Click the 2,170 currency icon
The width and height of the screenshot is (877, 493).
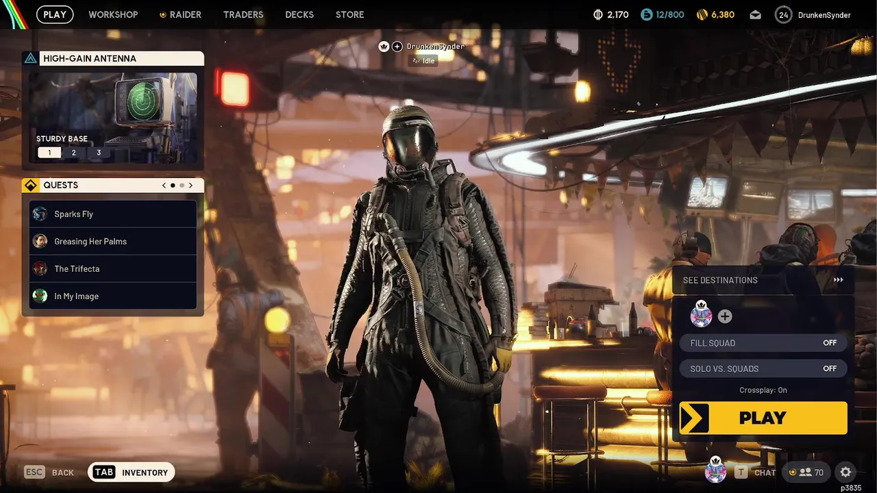pos(597,14)
